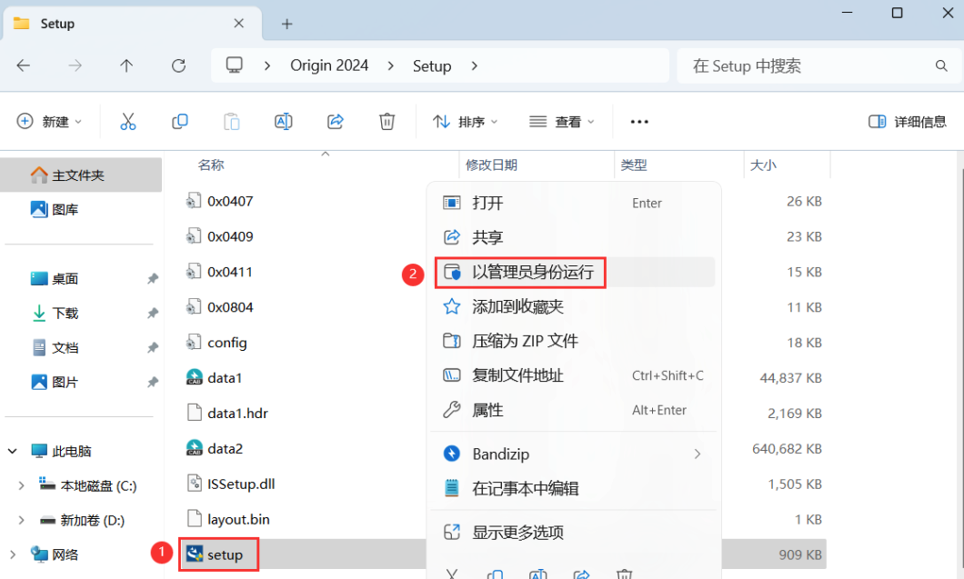This screenshot has width=964, height=579.
Task: Choose 压缩为 ZIP 文件
Action: pos(574,341)
